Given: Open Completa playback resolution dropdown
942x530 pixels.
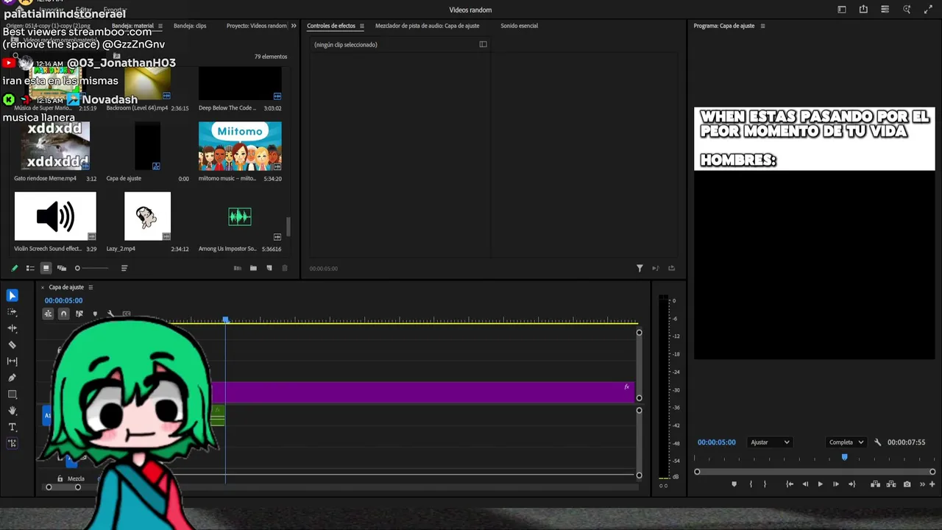Looking at the screenshot, I should point(846,442).
